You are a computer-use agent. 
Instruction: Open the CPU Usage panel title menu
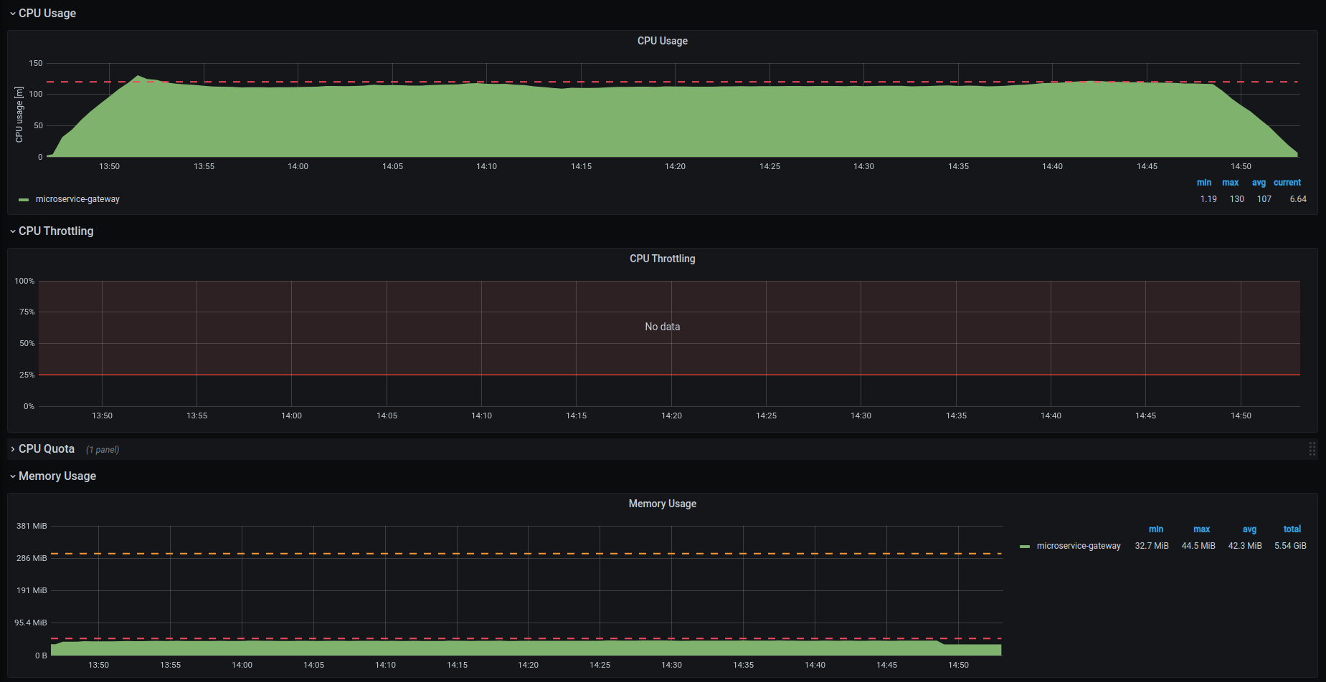663,41
